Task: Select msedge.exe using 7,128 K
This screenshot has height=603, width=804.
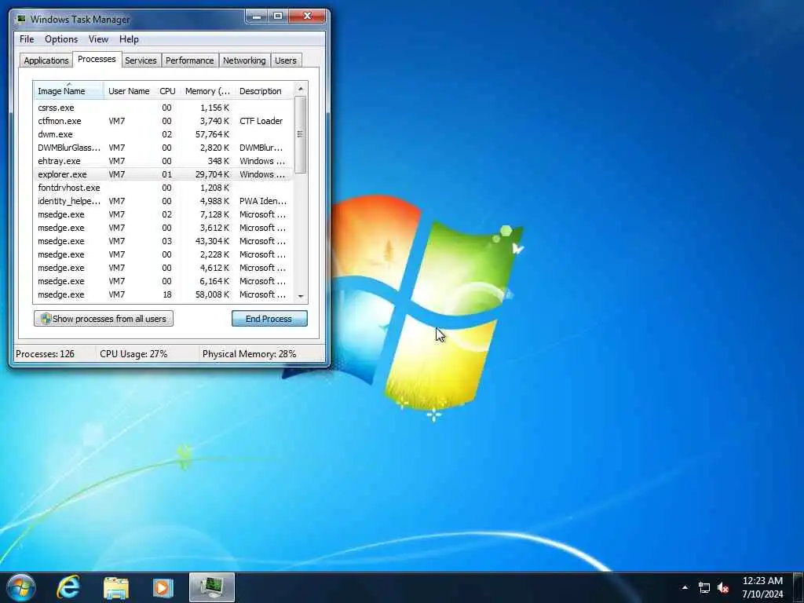Action: pos(163,214)
